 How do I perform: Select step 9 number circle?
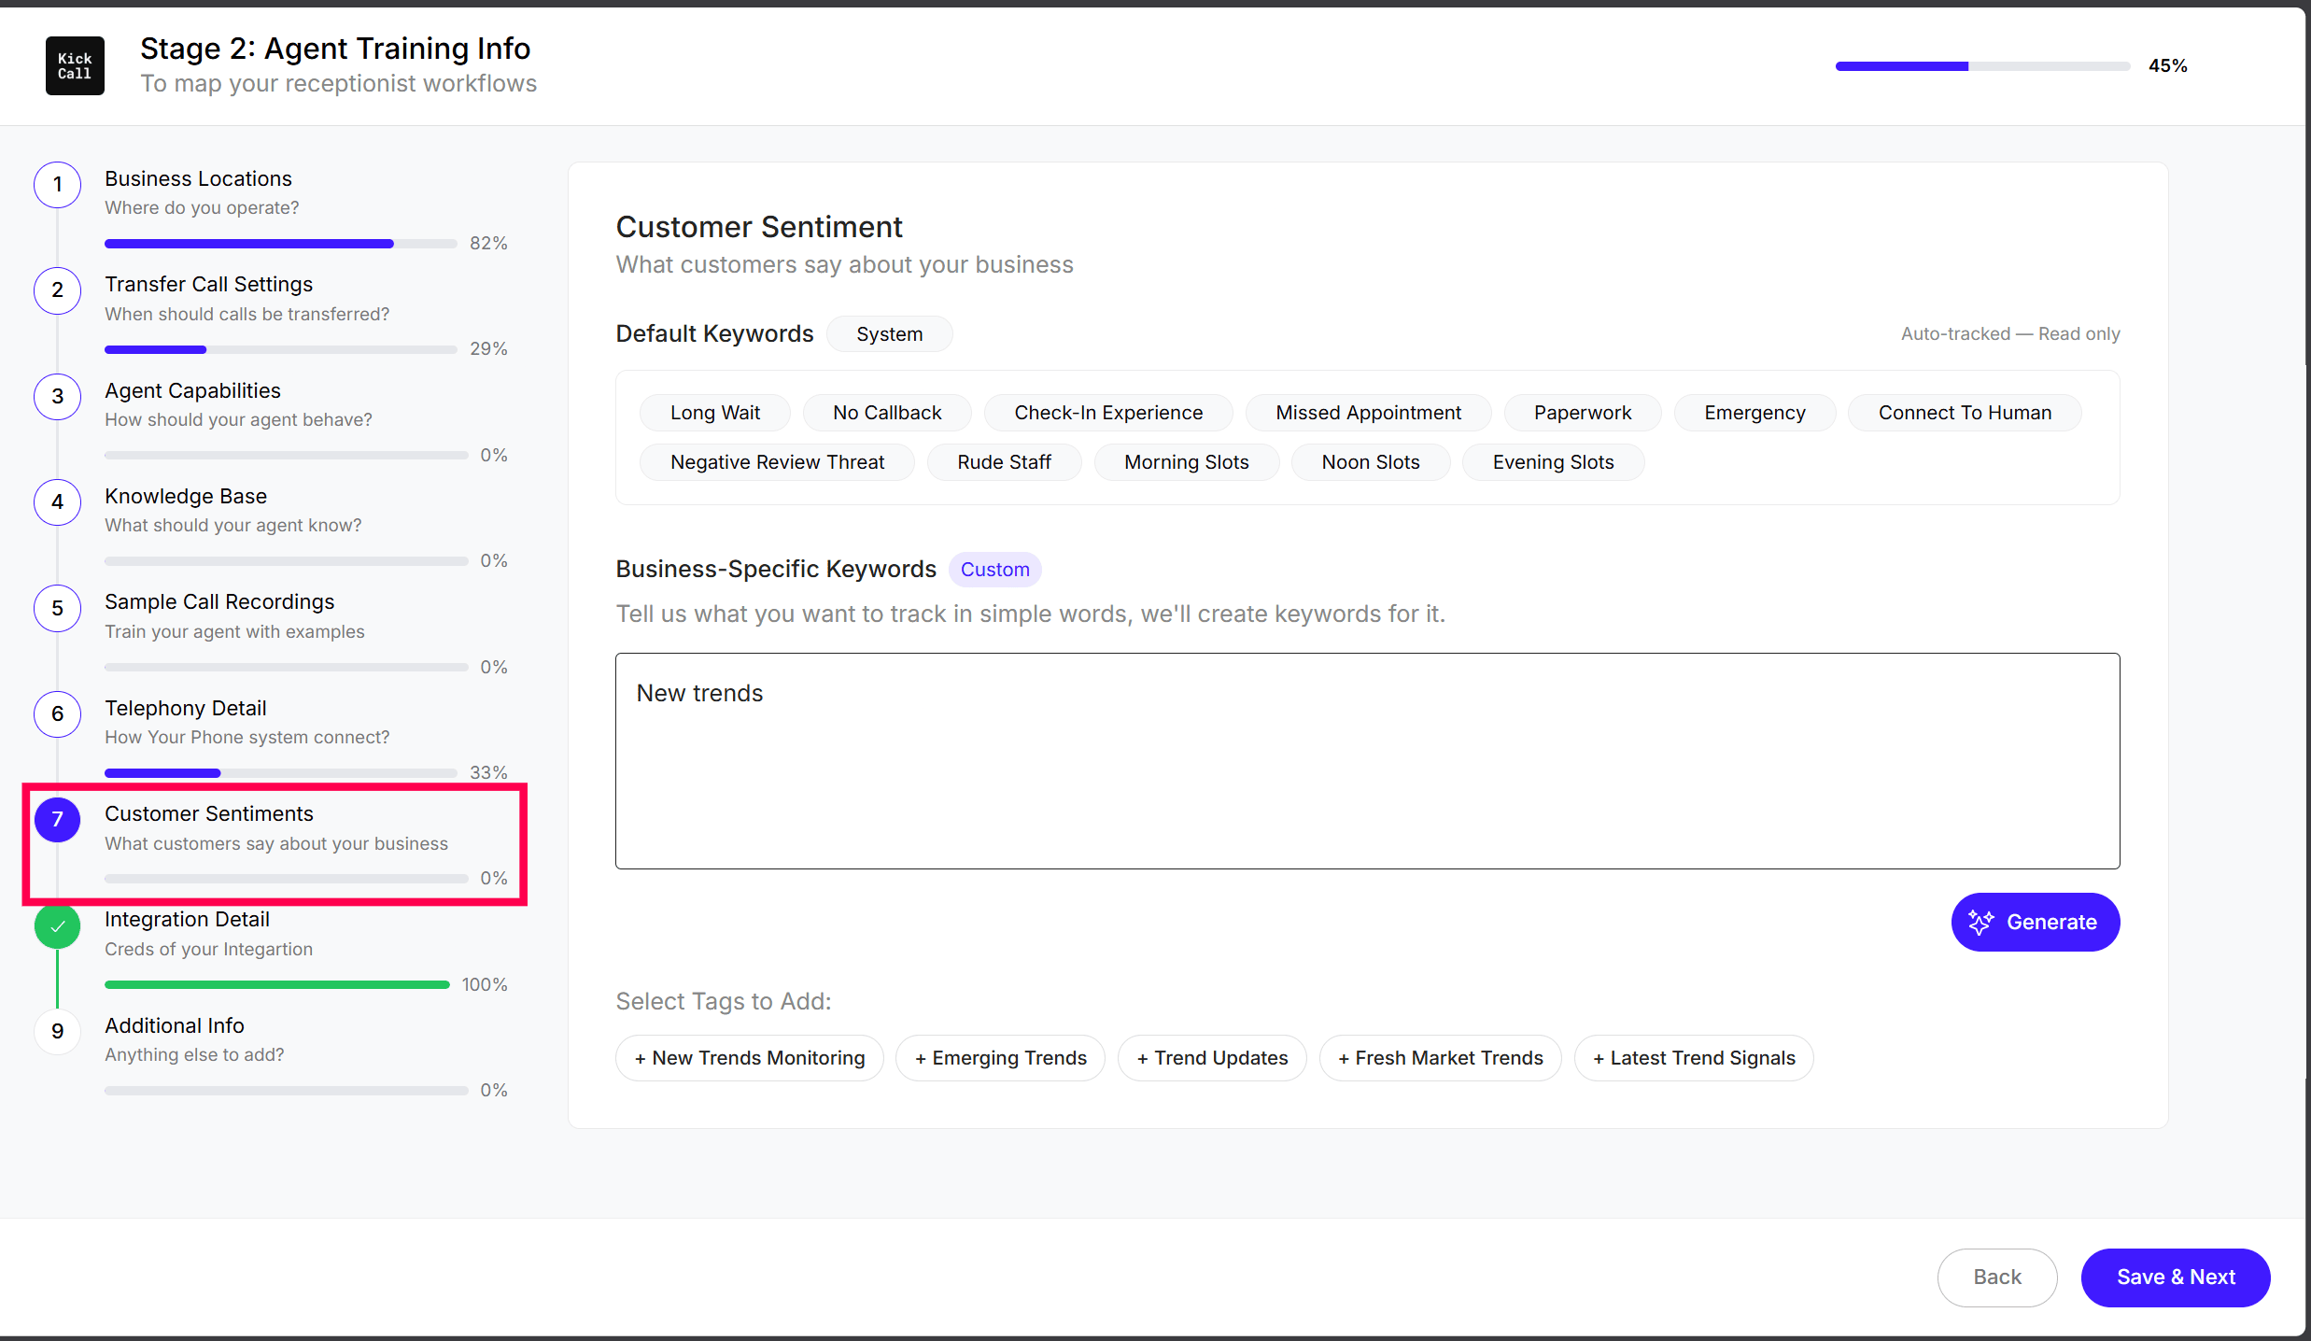[58, 1031]
